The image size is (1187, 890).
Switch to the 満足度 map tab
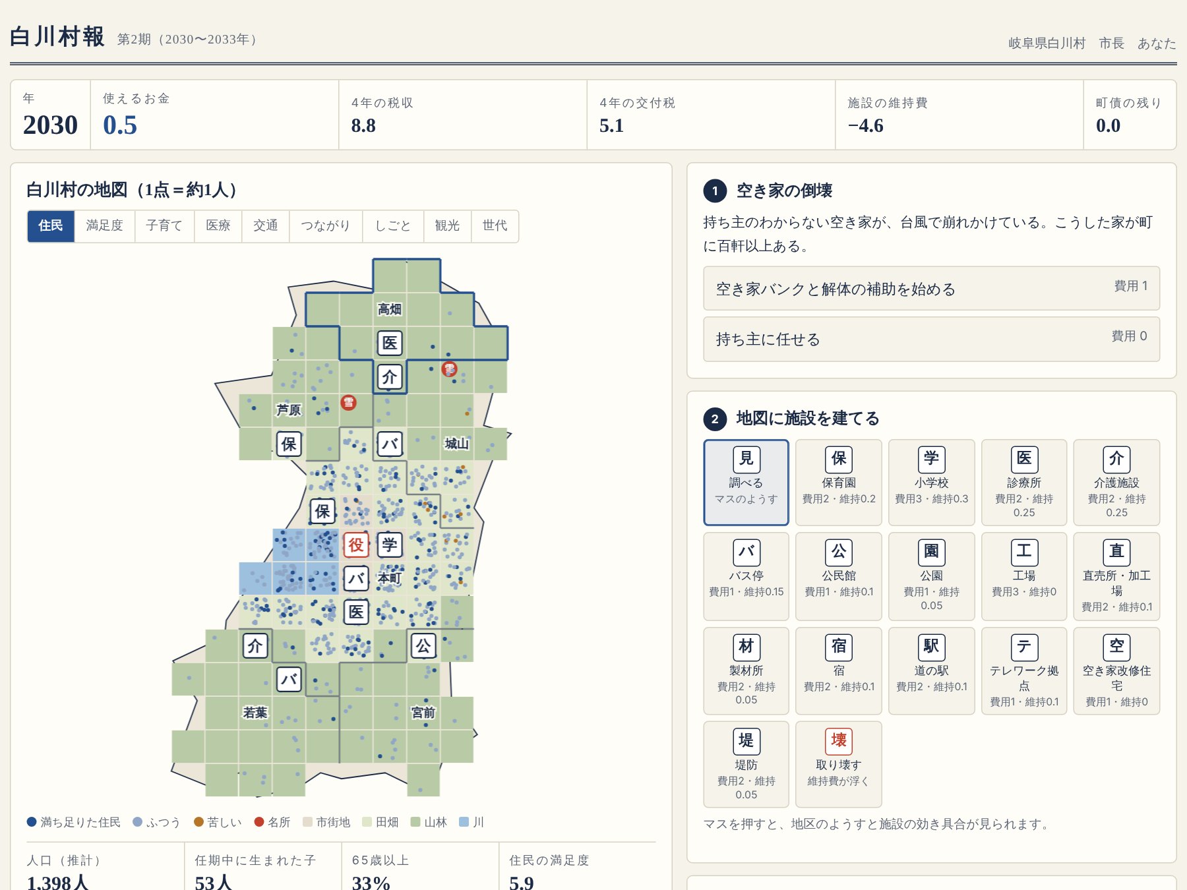(105, 226)
